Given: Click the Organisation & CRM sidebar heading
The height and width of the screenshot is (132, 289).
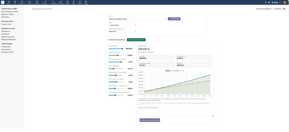Looking at the screenshot, I should pos(9,9).
